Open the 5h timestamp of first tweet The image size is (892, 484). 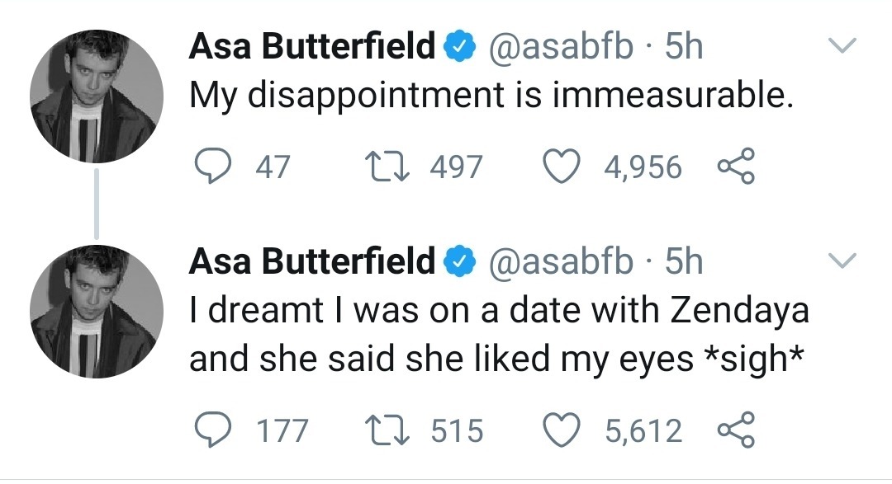click(684, 45)
